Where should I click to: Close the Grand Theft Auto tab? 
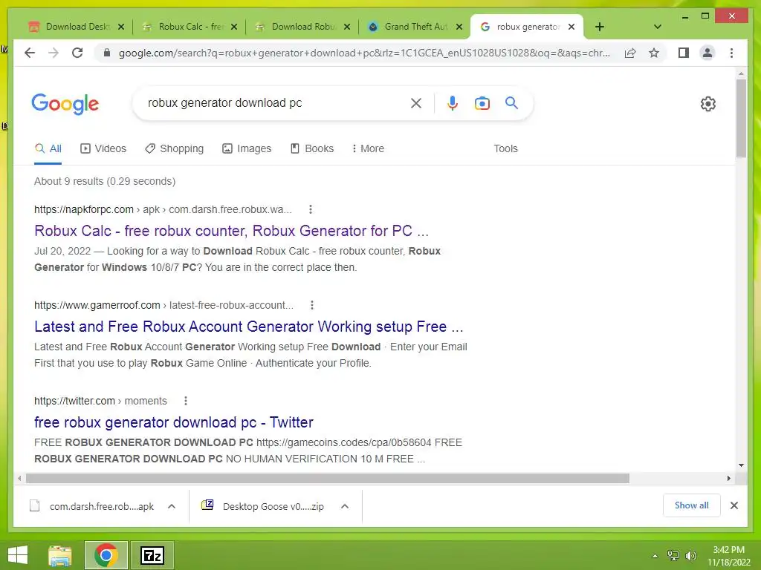(459, 27)
